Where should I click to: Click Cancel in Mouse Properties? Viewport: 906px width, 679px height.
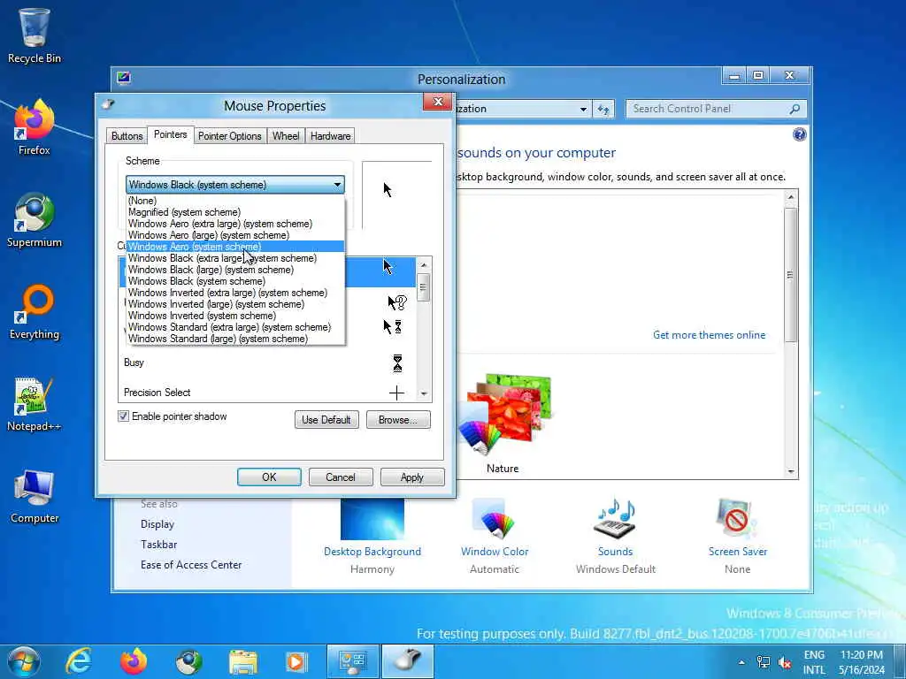point(341,477)
